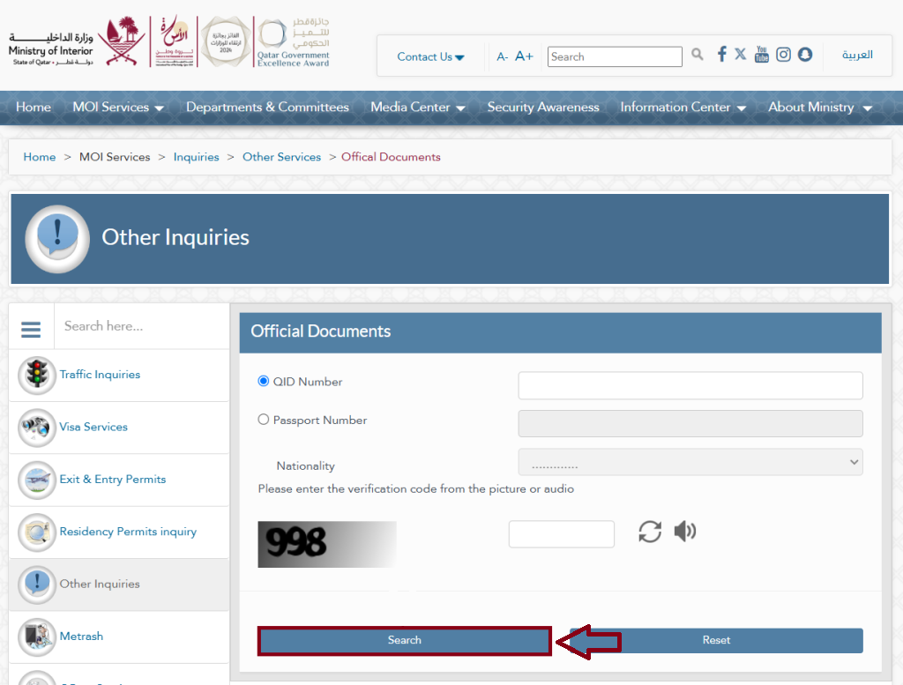903x685 pixels.
Task: Click the captcha refresh icon
Action: (650, 532)
